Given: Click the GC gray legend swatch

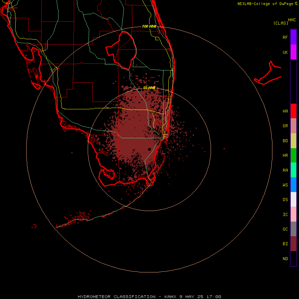Looking at the screenshot, I should (293, 229).
